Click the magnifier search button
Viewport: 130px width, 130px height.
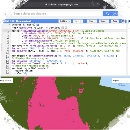(107, 14)
